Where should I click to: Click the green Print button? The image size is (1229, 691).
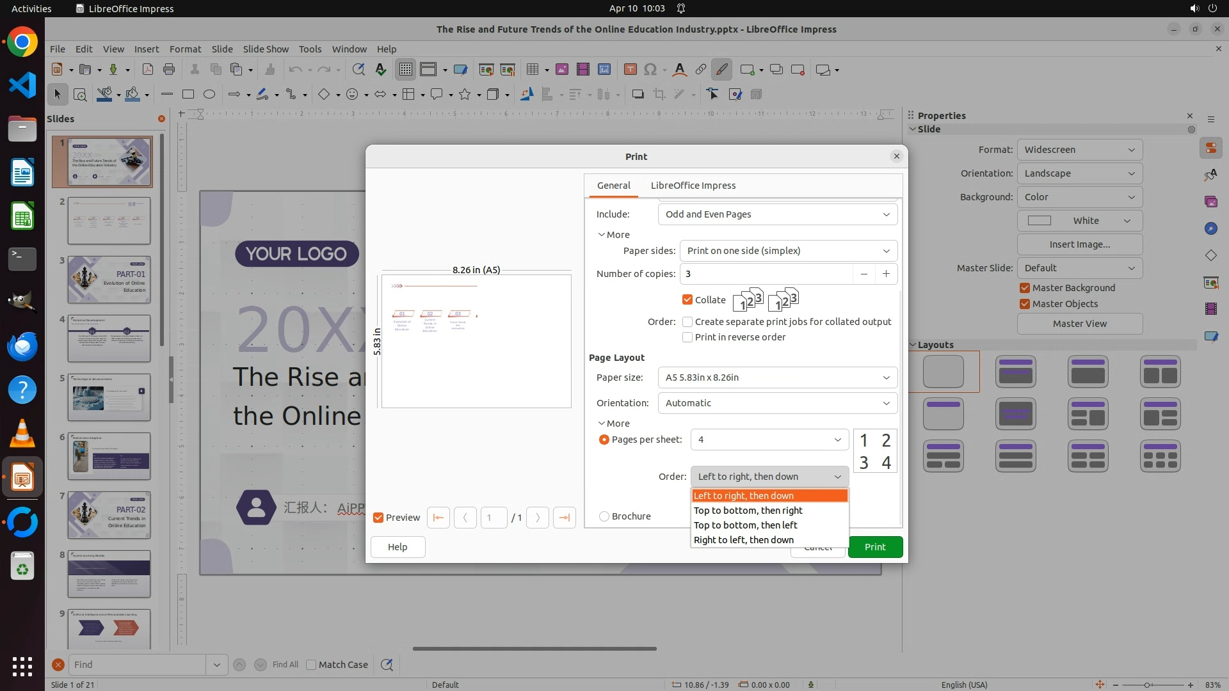click(874, 547)
